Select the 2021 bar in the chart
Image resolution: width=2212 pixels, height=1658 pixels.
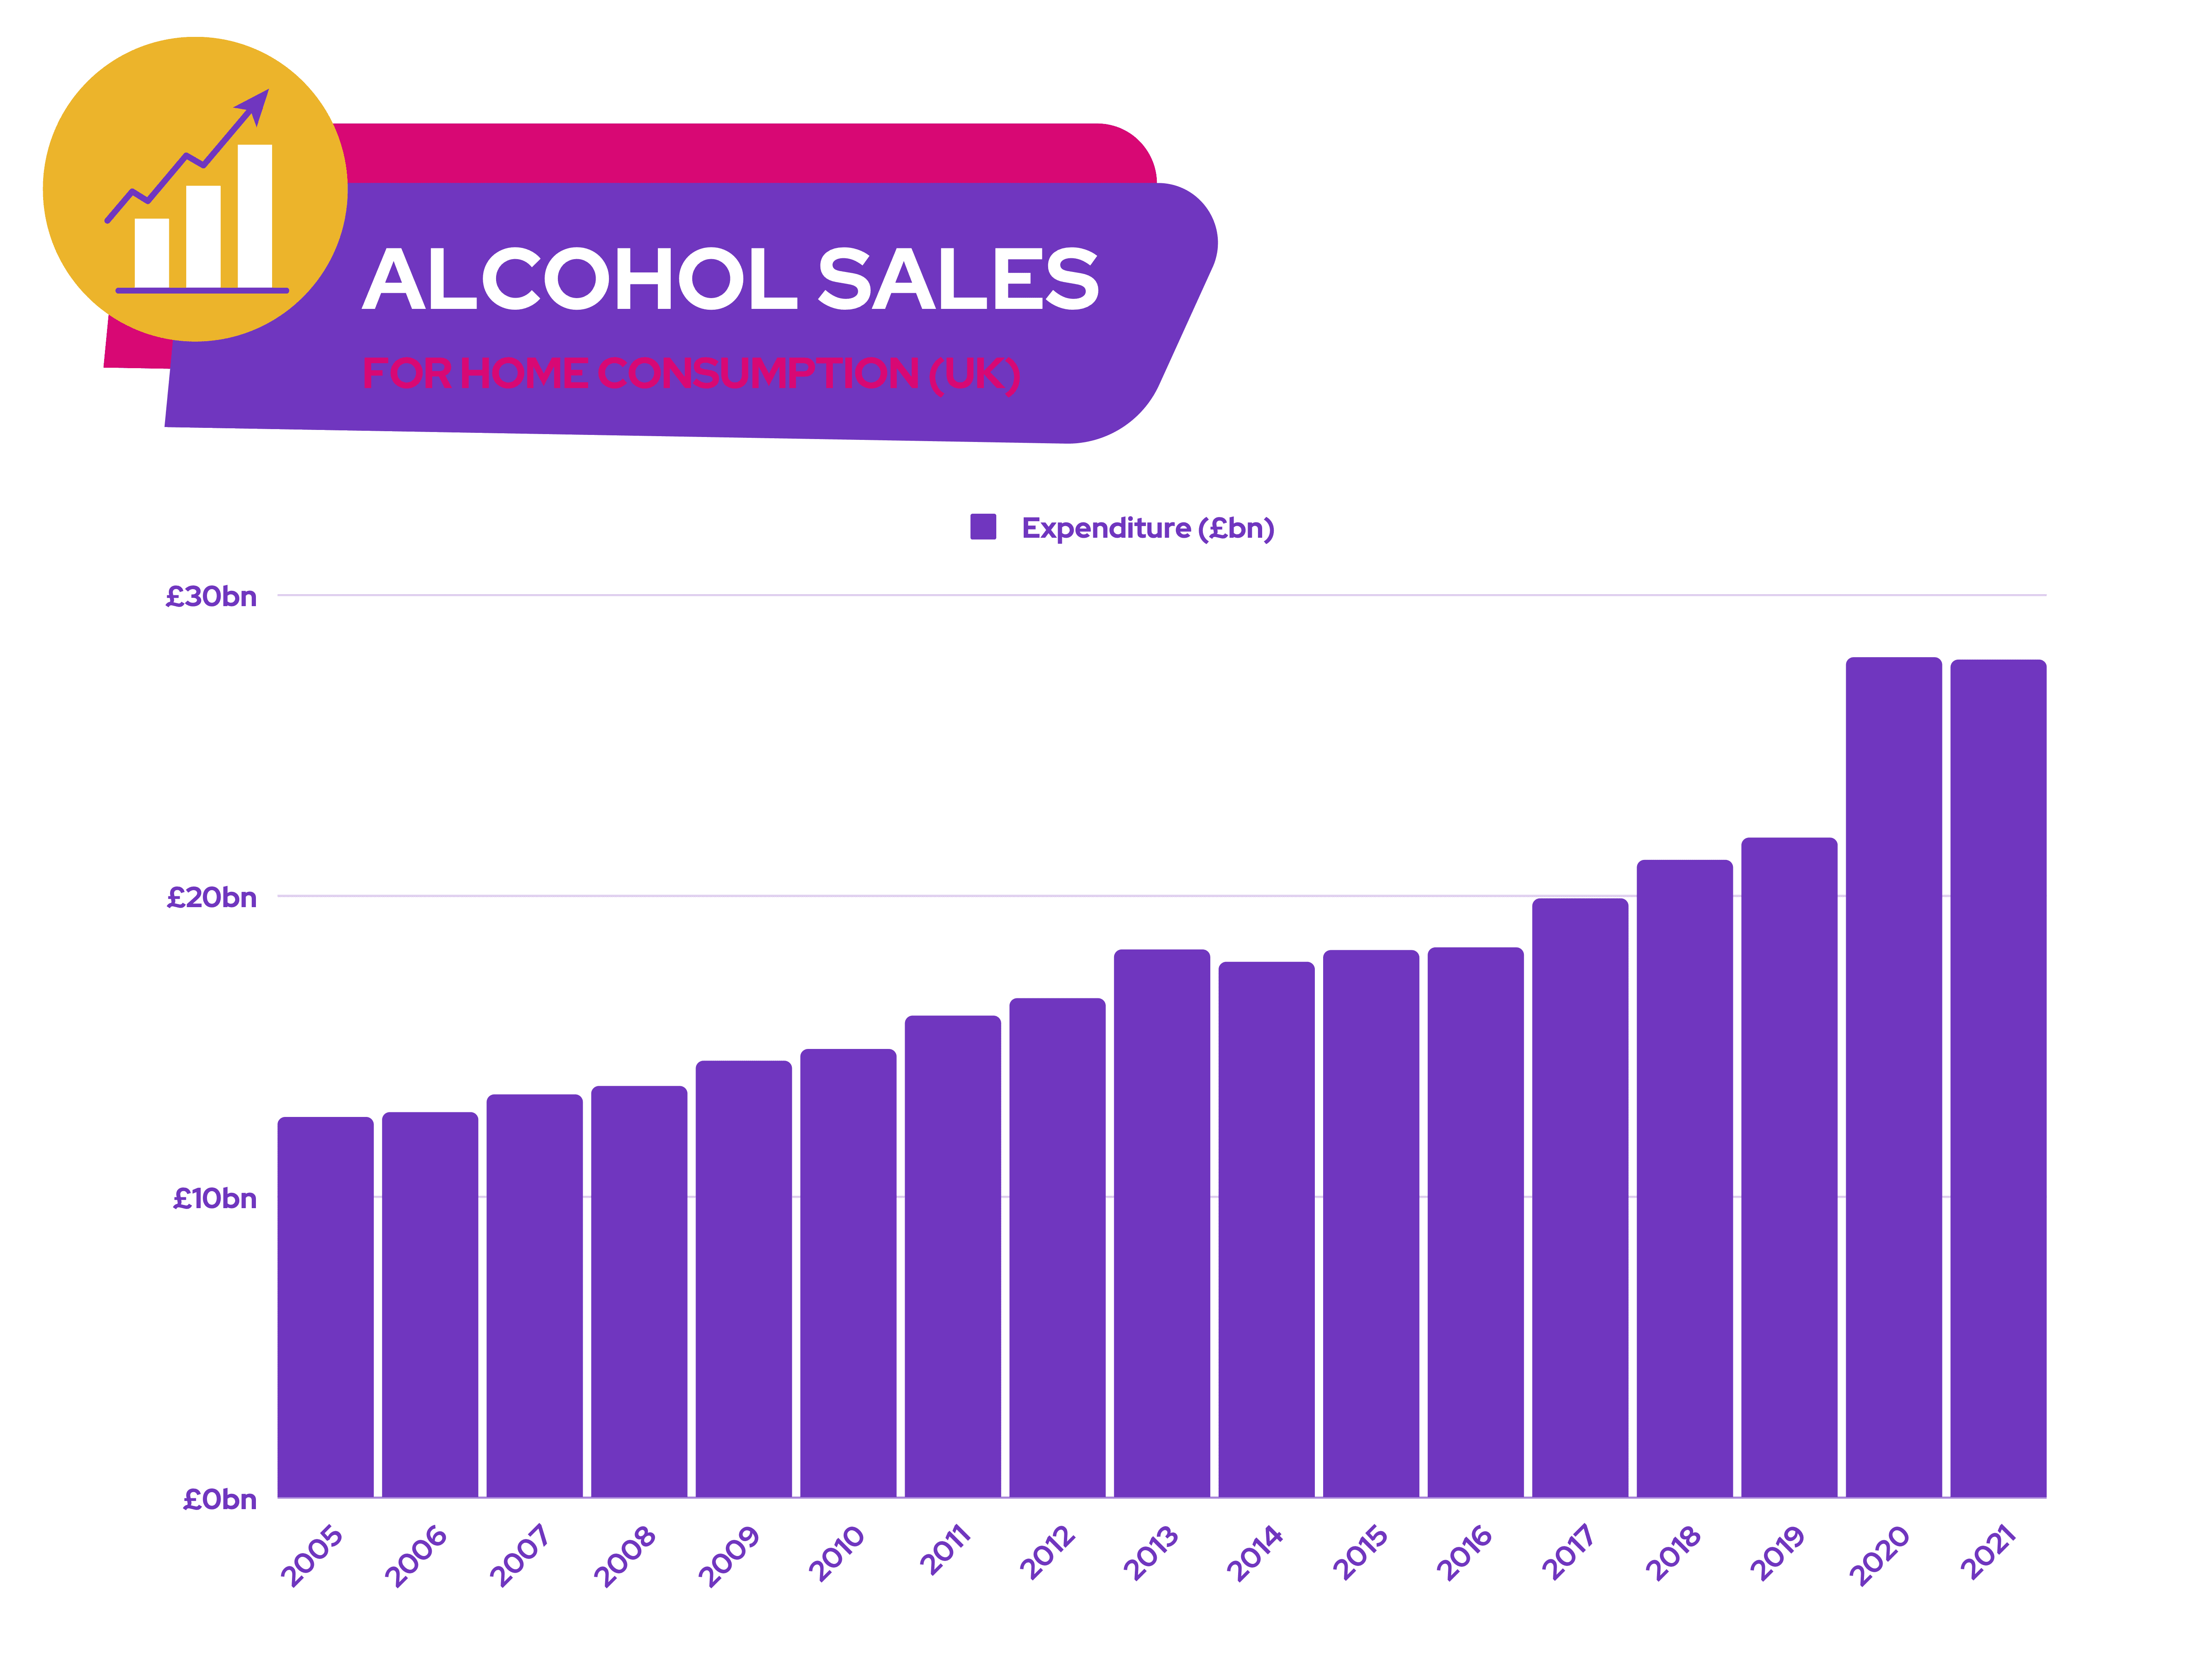[1998, 1079]
